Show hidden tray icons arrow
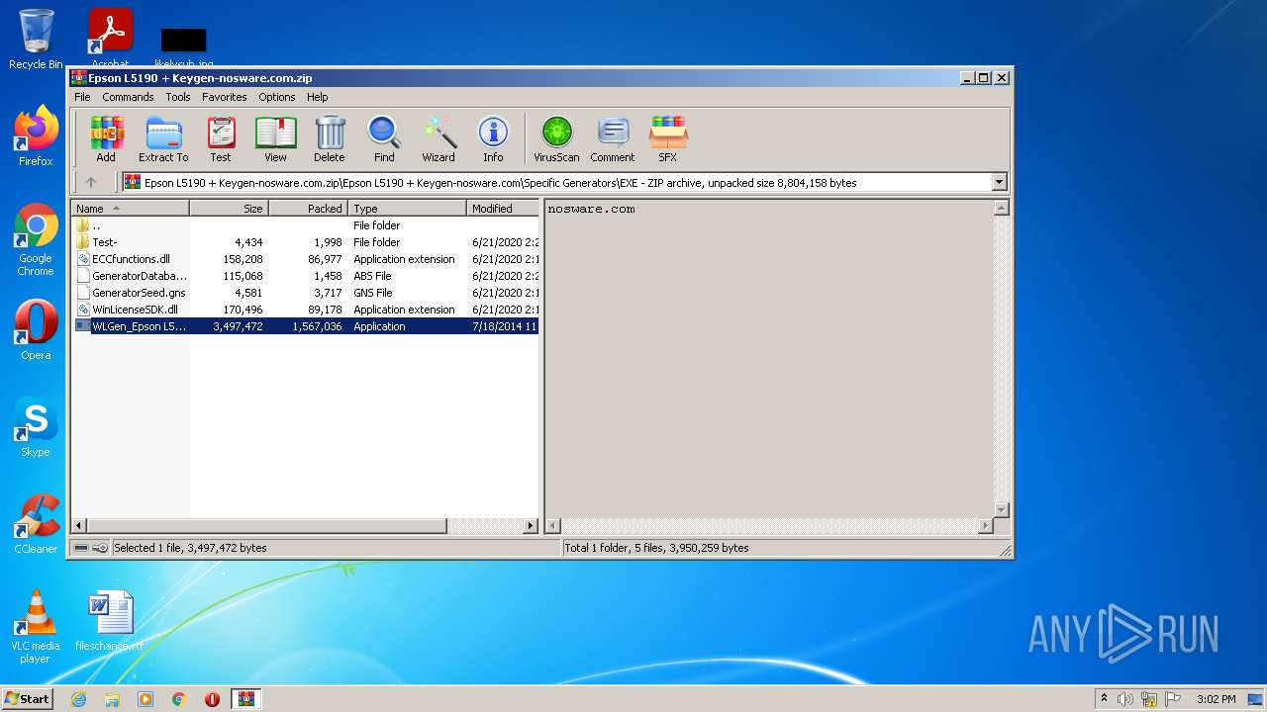The width and height of the screenshot is (1267, 712). click(x=1104, y=699)
